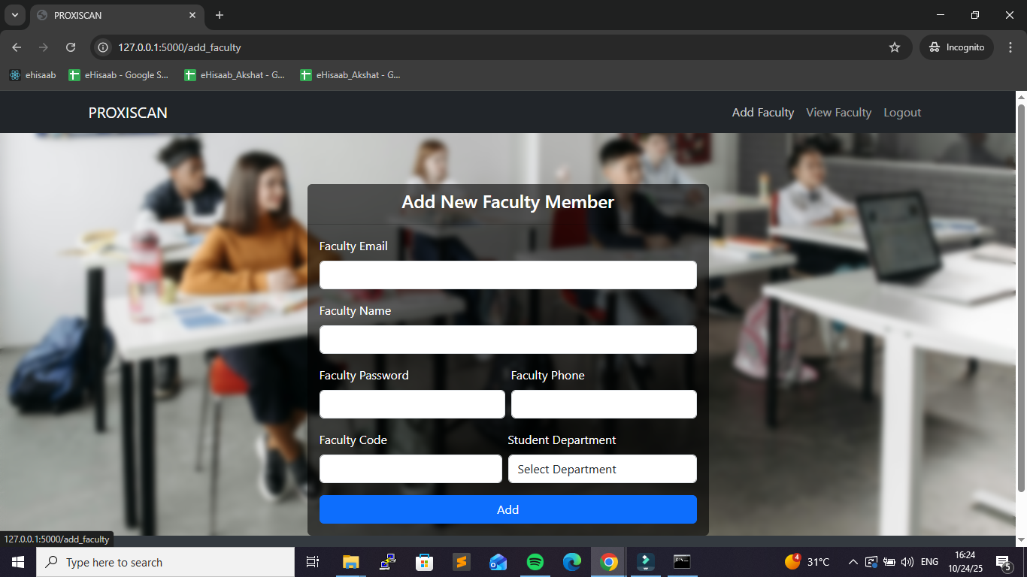Click the page's vertical scrollbar
Image resolution: width=1027 pixels, height=577 pixels.
[1021, 301]
